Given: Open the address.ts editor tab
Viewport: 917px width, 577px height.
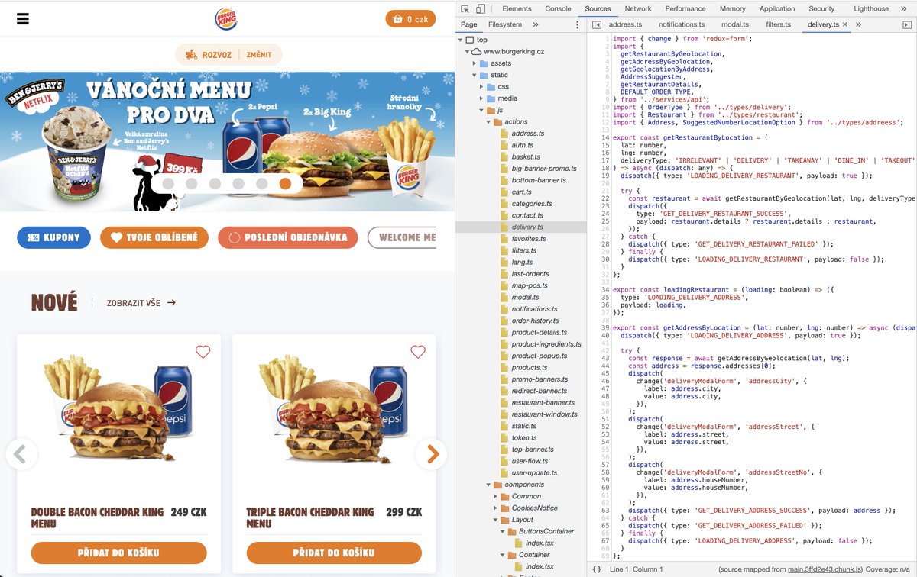Looking at the screenshot, I should [625, 24].
